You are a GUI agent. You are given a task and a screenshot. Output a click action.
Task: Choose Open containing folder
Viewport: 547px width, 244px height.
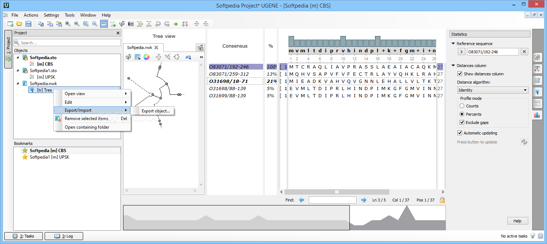pyautogui.click(x=92, y=127)
